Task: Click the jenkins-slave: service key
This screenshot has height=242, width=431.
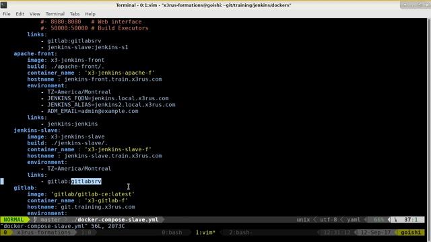Action: pyautogui.click(x=37, y=130)
